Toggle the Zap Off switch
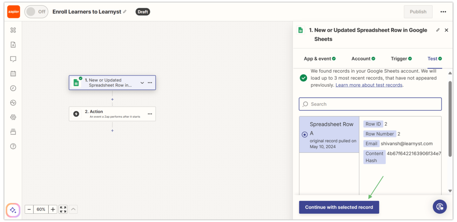 (x=36, y=12)
